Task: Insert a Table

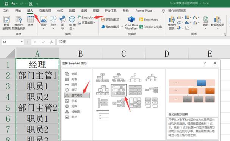Action: 31,21
